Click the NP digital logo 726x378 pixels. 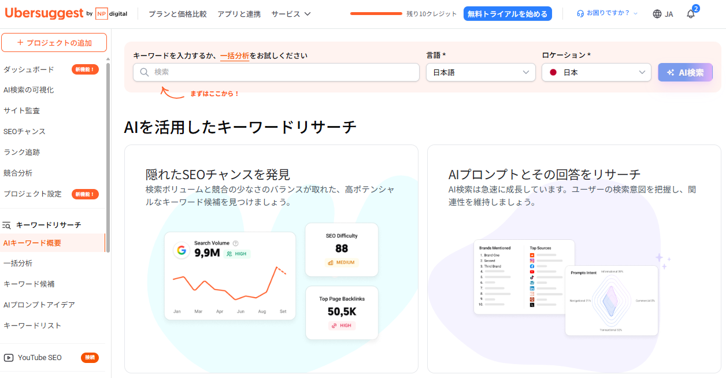coord(111,14)
